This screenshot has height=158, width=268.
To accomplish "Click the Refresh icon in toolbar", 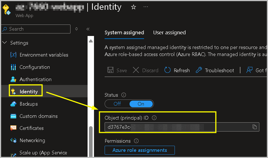I will (168, 70).
